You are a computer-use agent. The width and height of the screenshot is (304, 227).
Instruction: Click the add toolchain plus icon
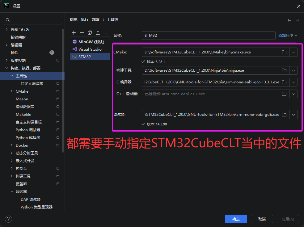[74, 33]
